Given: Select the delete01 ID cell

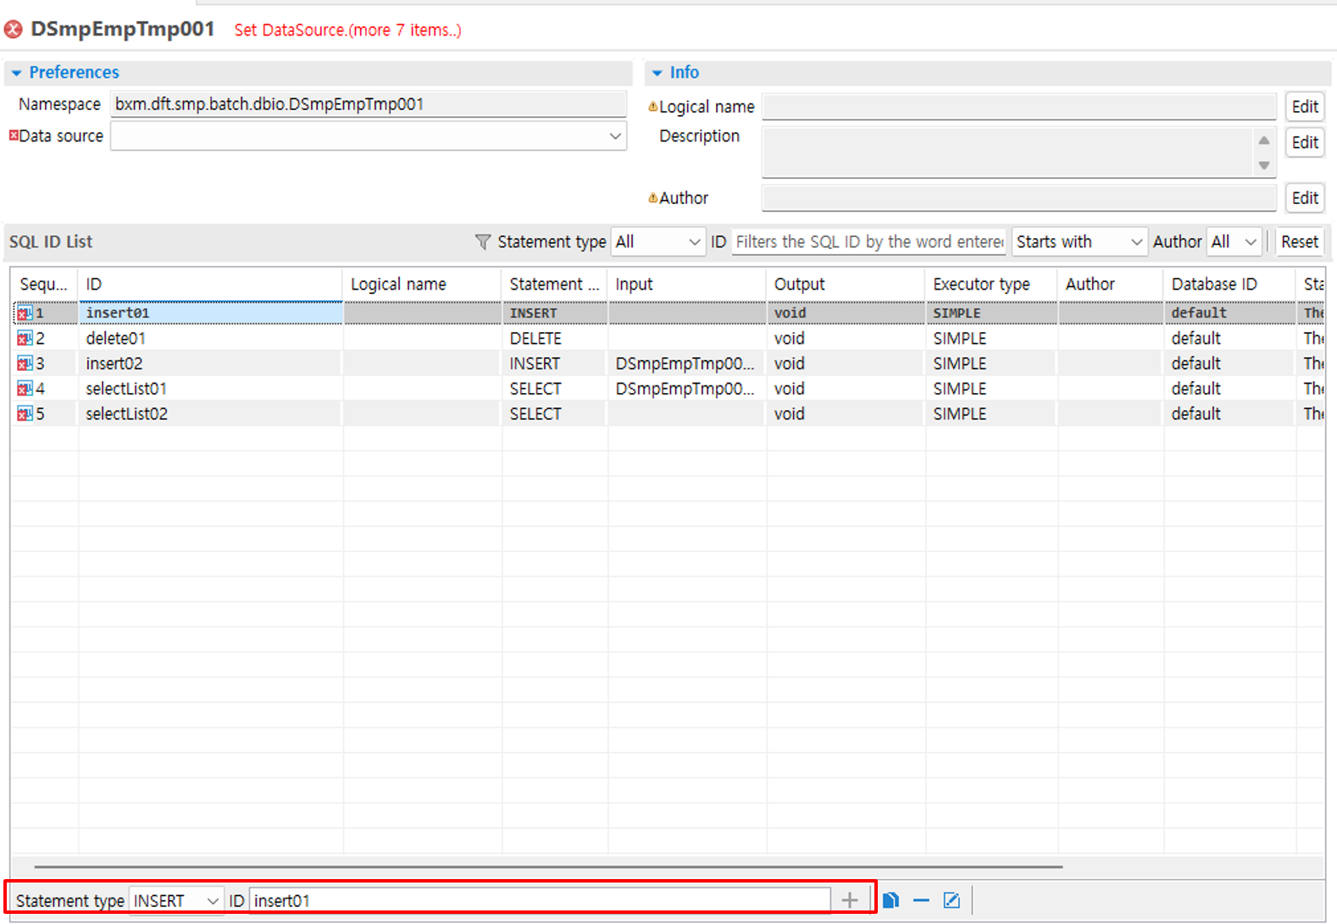Looking at the screenshot, I should tap(210, 339).
